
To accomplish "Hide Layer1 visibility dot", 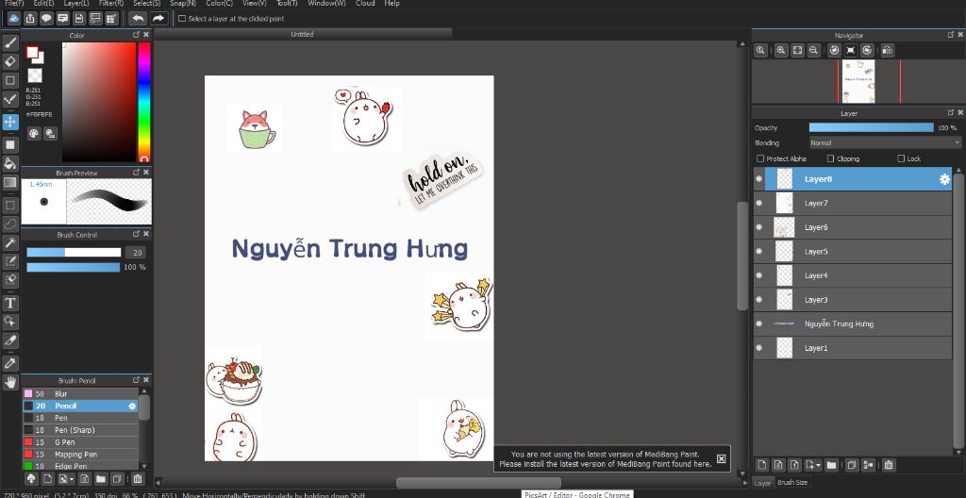I will coord(759,348).
